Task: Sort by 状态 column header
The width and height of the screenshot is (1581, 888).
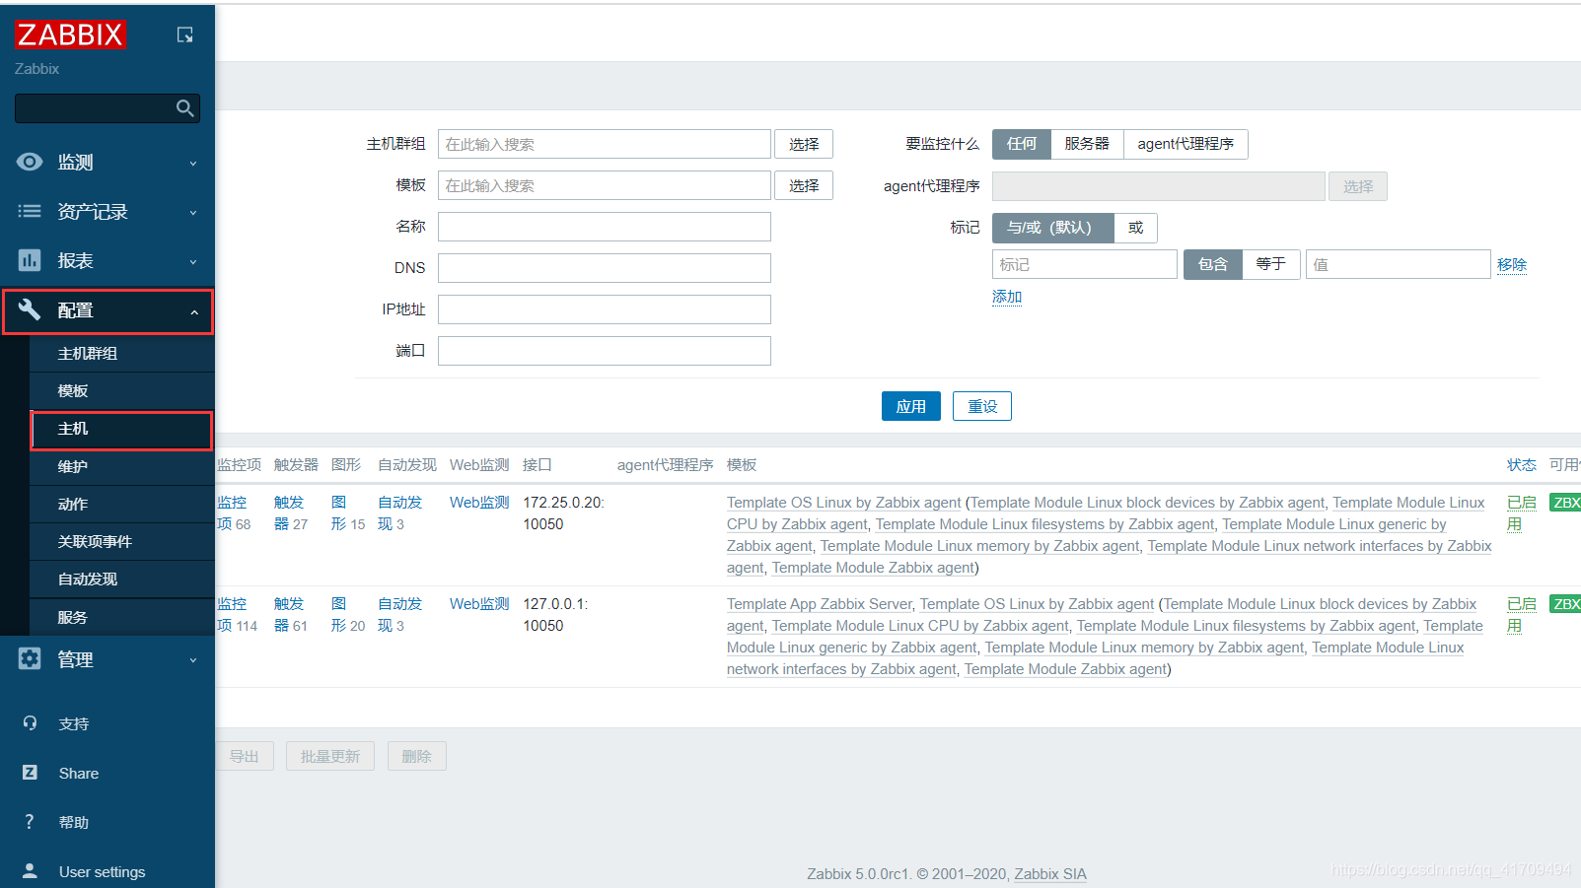Action: pyautogui.click(x=1522, y=465)
